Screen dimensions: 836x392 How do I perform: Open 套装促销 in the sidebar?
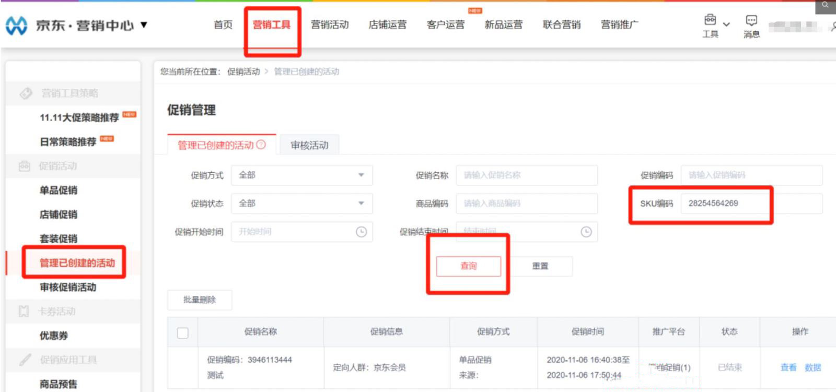click(x=59, y=239)
